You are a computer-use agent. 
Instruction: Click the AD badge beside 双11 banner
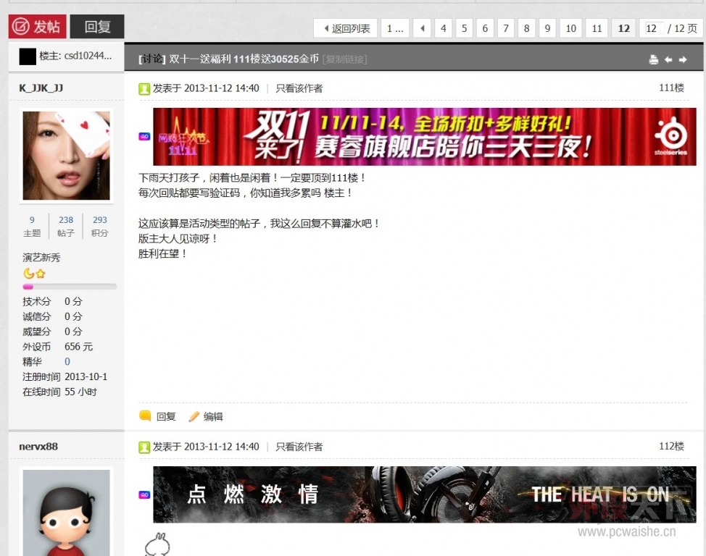[x=144, y=136]
